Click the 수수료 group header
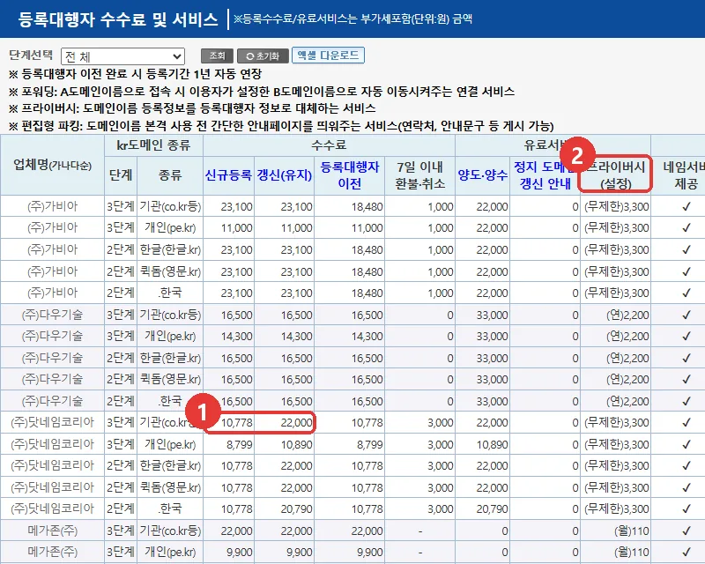Image resolution: width=705 pixels, height=564 pixels. point(329,145)
